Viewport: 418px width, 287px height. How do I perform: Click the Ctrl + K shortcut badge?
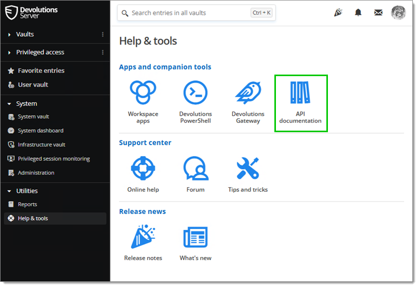point(262,13)
